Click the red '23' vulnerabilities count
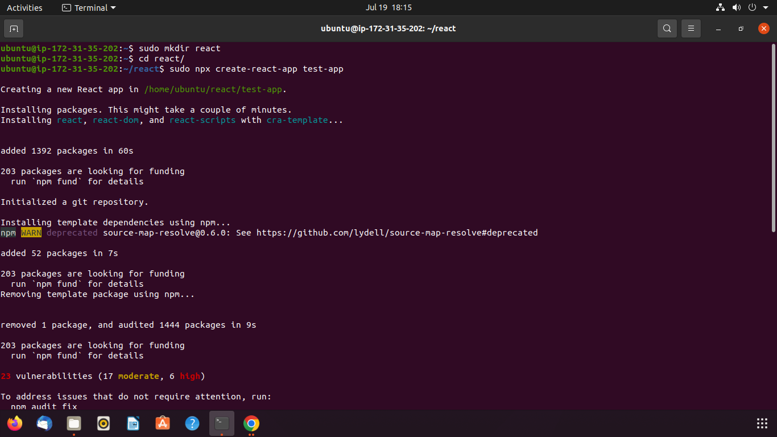This screenshot has height=437, width=777. pyautogui.click(x=6, y=376)
